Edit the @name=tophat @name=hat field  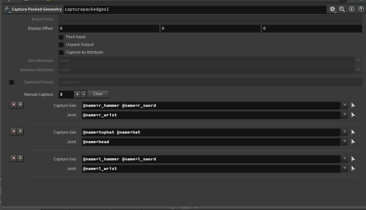(211, 132)
